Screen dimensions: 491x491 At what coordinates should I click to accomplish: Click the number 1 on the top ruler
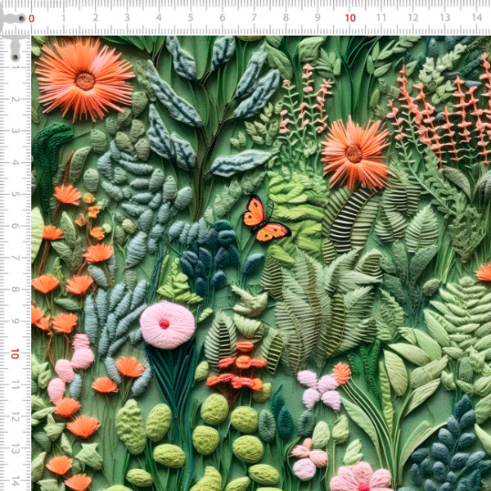point(64,18)
